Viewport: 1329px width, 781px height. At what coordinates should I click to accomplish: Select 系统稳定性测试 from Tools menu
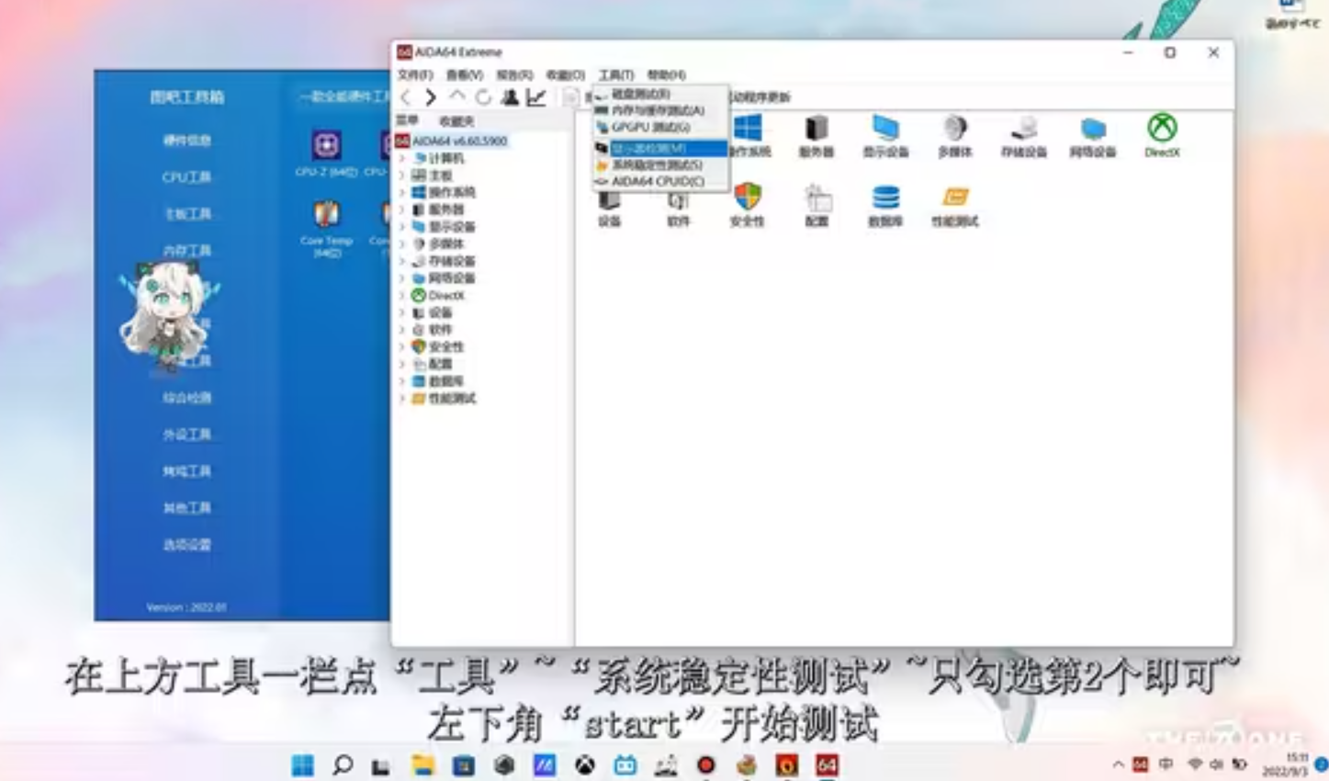point(657,164)
